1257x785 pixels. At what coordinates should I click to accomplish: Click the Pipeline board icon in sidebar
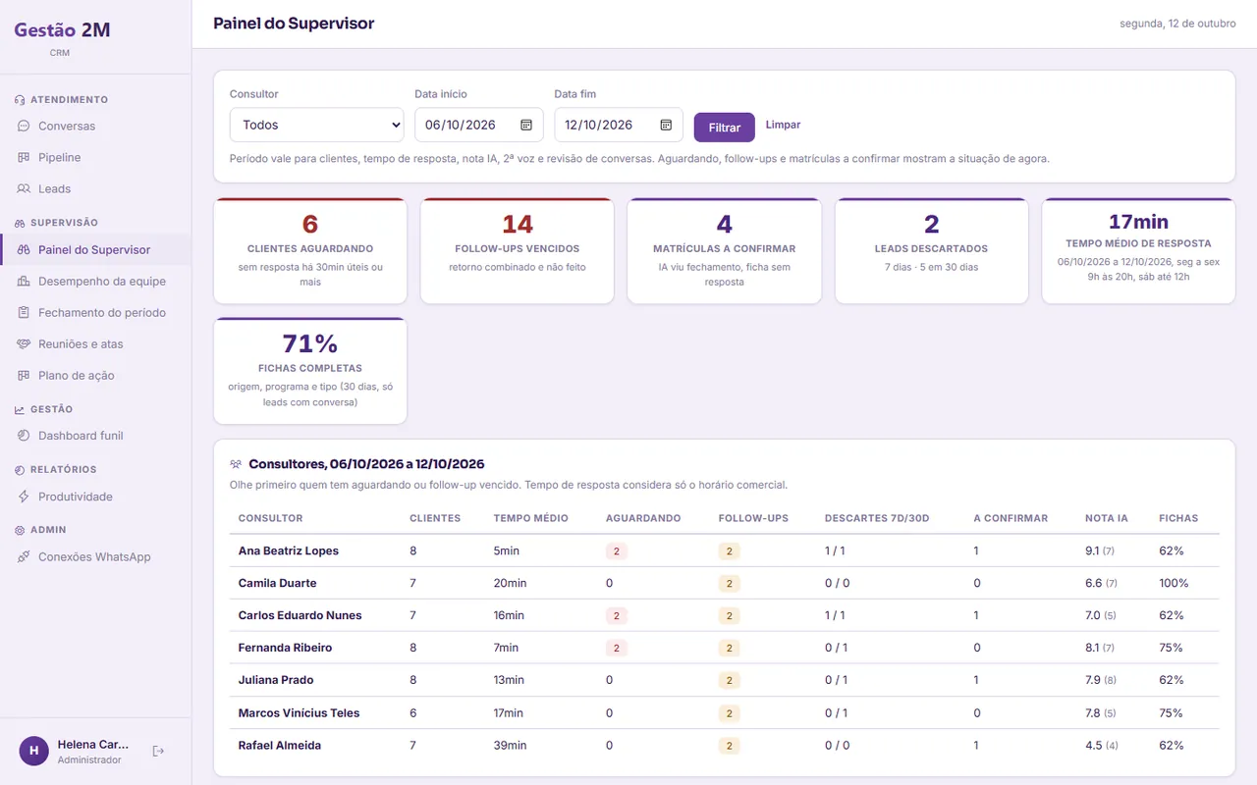pyautogui.click(x=24, y=157)
